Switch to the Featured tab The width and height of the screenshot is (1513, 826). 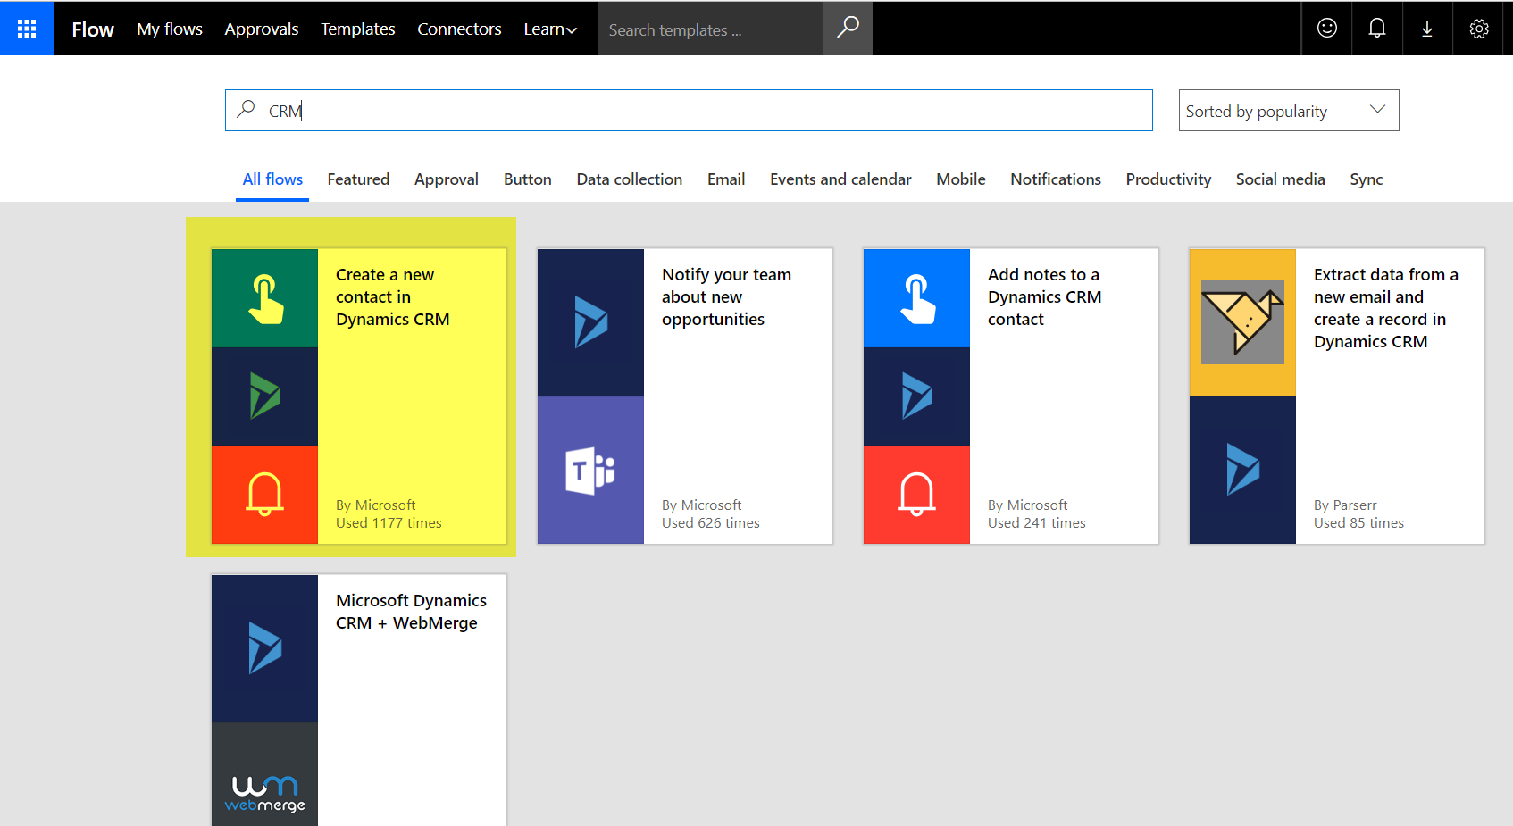(358, 179)
